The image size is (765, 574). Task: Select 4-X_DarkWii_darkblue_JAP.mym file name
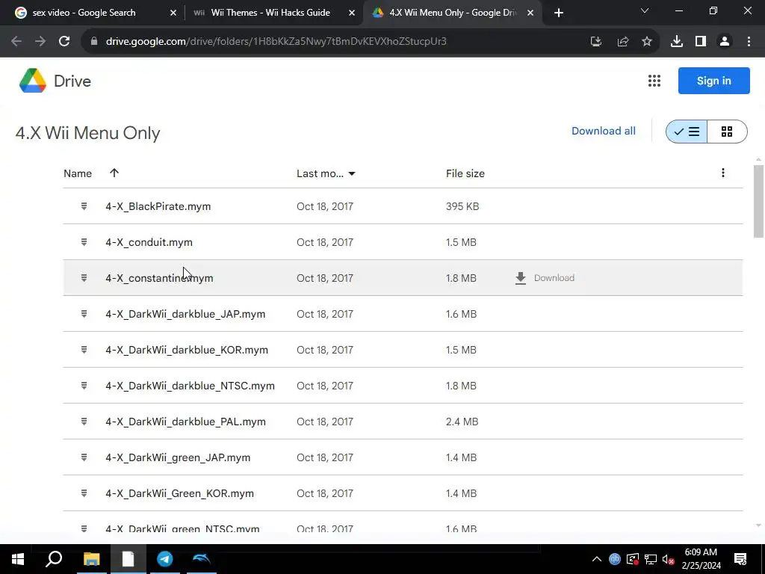pos(185,314)
